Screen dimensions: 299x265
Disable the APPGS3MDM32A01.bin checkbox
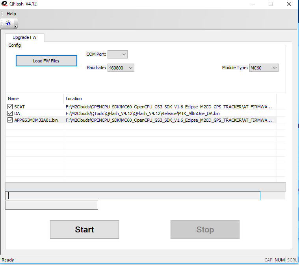(10, 120)
